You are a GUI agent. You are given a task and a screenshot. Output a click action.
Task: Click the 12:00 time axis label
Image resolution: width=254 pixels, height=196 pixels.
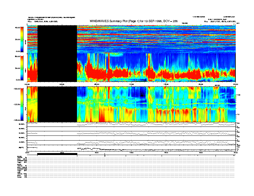tap(131, 84)
